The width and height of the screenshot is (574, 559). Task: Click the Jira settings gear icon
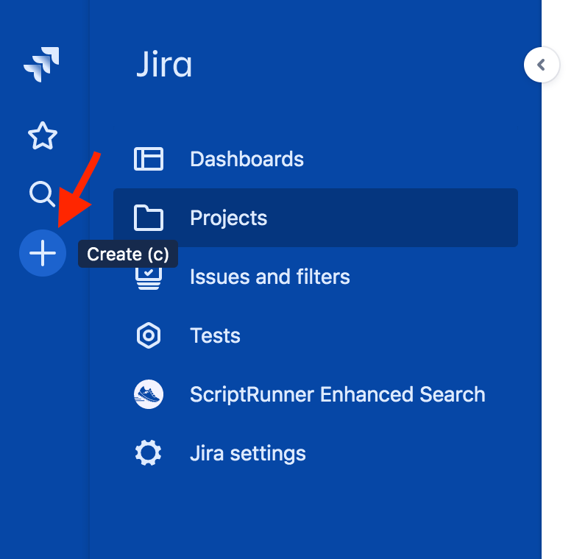pos(148,453)
